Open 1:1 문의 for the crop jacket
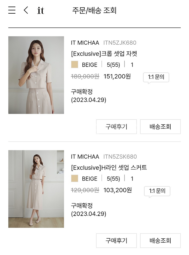The width and height of the screenshot is (189, 255). pos(156,77)
